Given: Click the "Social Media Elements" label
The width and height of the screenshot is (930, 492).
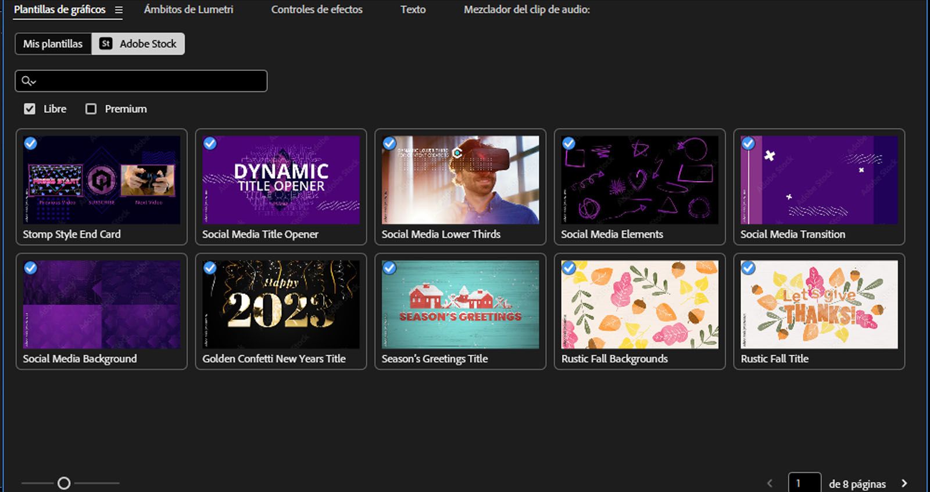Looking at the screenshot, I should click(x=612, y=234).
